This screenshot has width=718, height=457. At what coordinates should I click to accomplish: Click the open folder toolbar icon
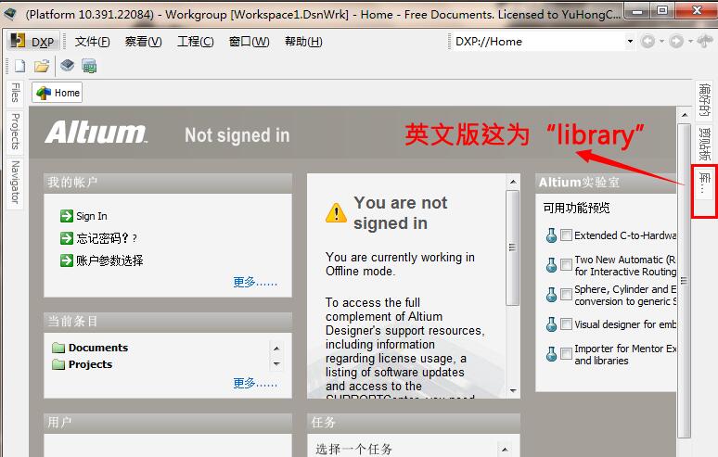[42, 66]
